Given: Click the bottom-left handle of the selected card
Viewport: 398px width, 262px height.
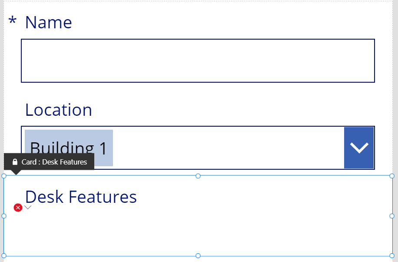Looking at the screenshot, I should tap(4, 255).
